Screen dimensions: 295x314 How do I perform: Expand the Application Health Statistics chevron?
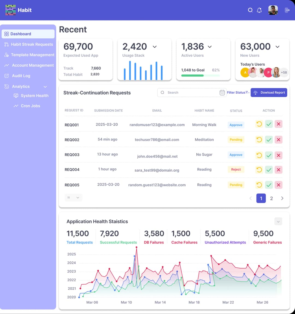[278, 221]
